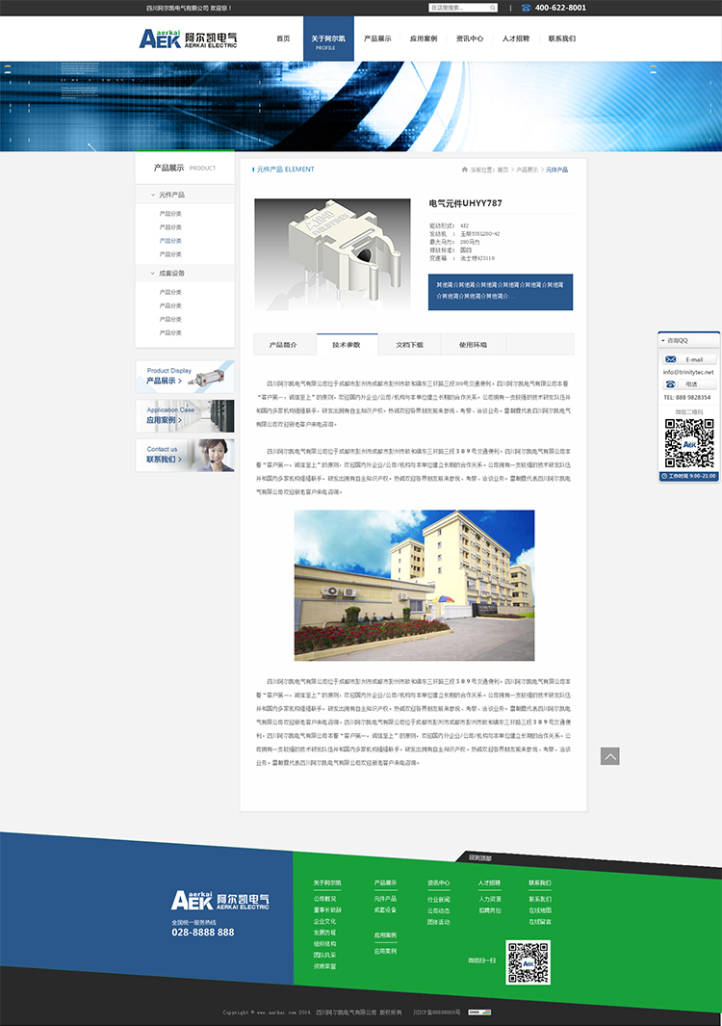Click the AEK Aerkai Electric header logo
Image resolution: width=722 pixels, height=1026 pixels.
[188, 39]
